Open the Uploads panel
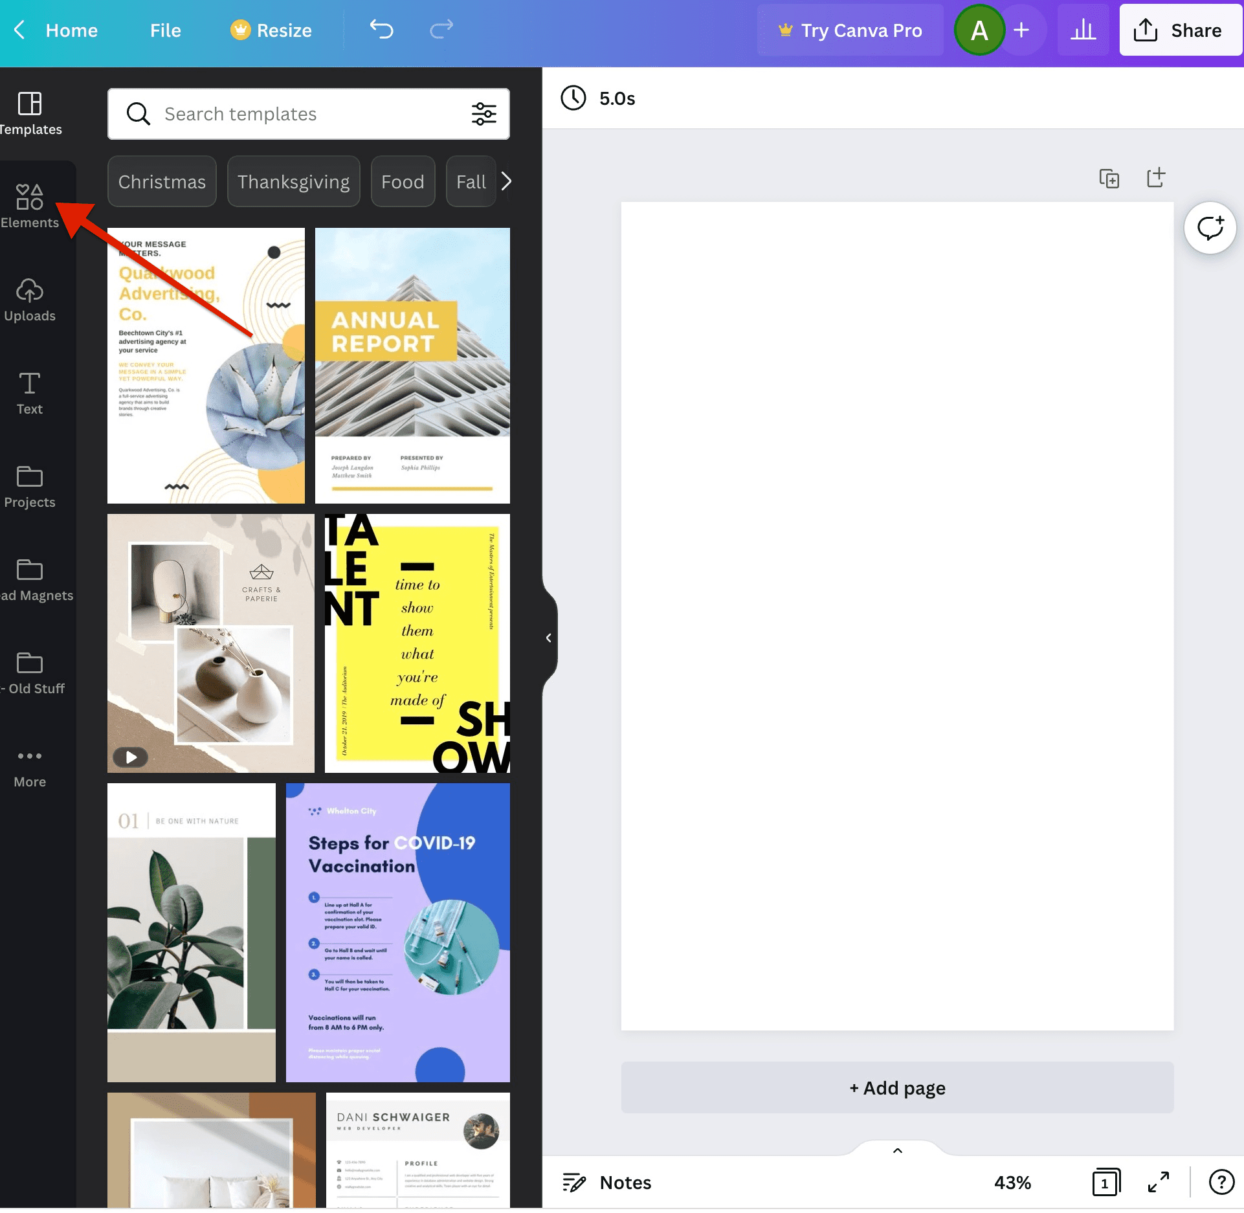The width and height of the screenshot is (1244, 1213). tap(29, 299)
